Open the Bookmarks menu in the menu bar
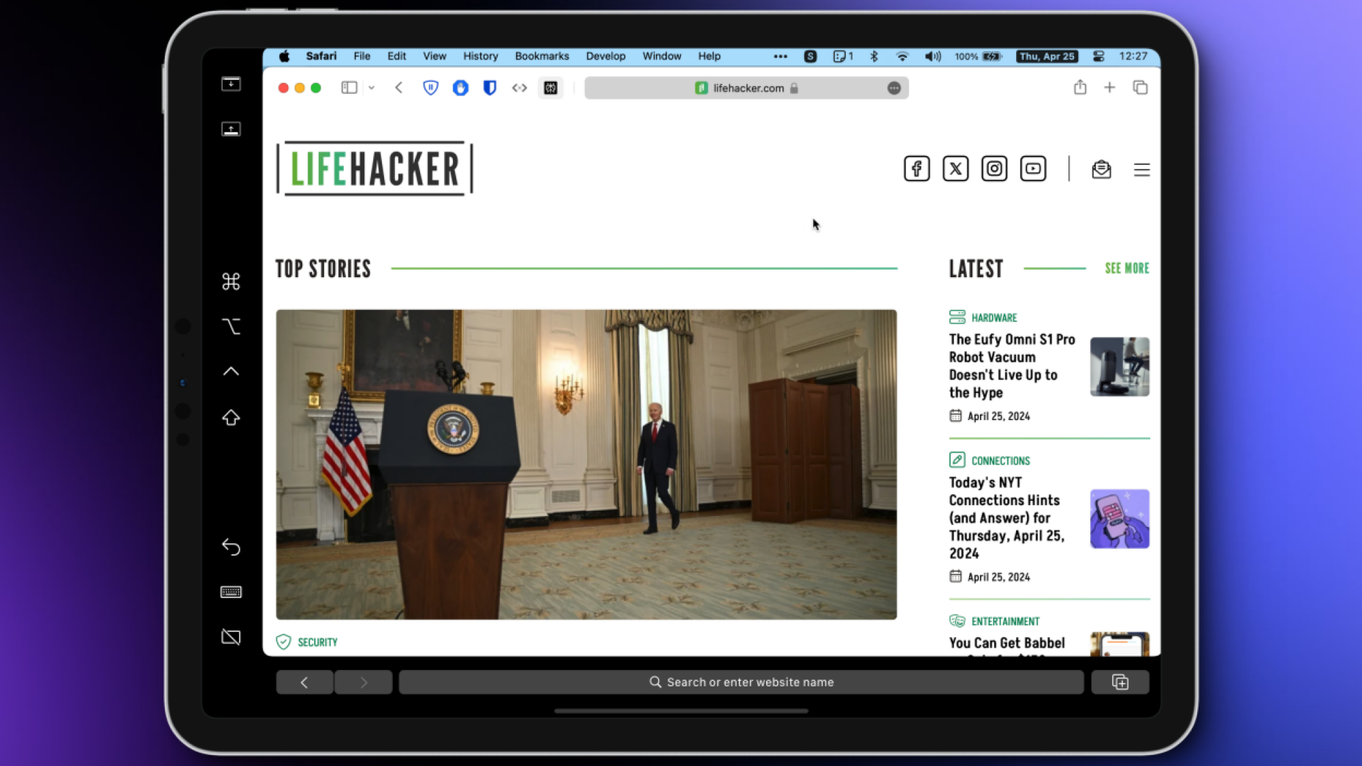This screenshot has width=1362, height=766. 541,56
